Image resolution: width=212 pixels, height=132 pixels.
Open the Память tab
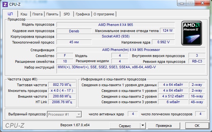pos(52,14)
